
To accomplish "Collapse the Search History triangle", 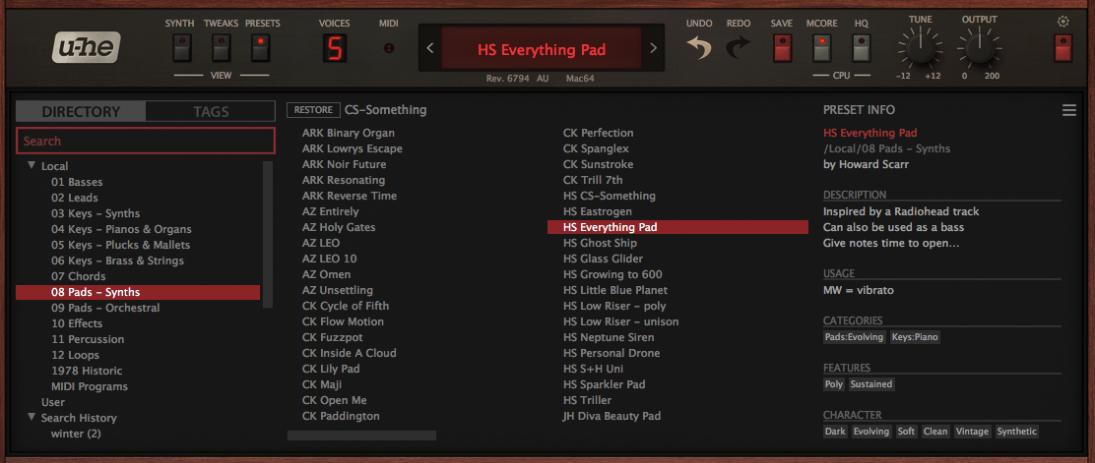I will (x=32, y=418).
